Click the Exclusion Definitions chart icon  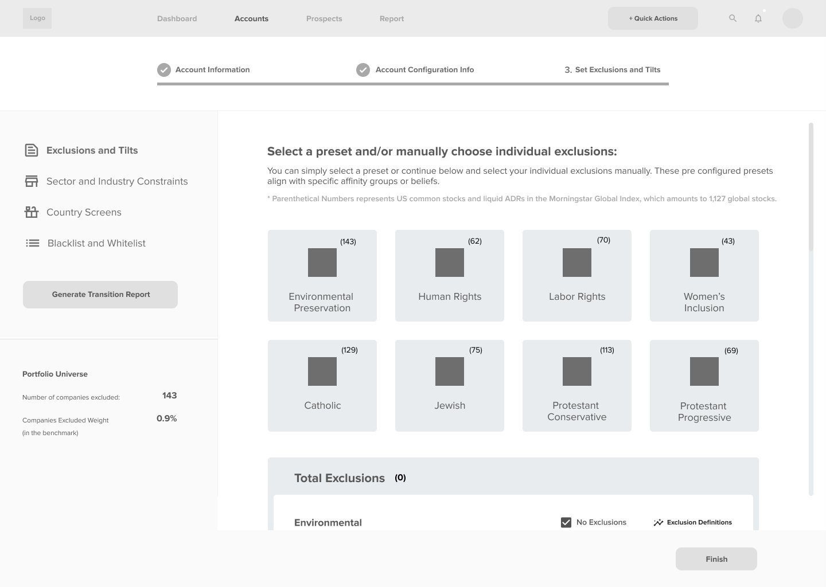coord(657,522)
